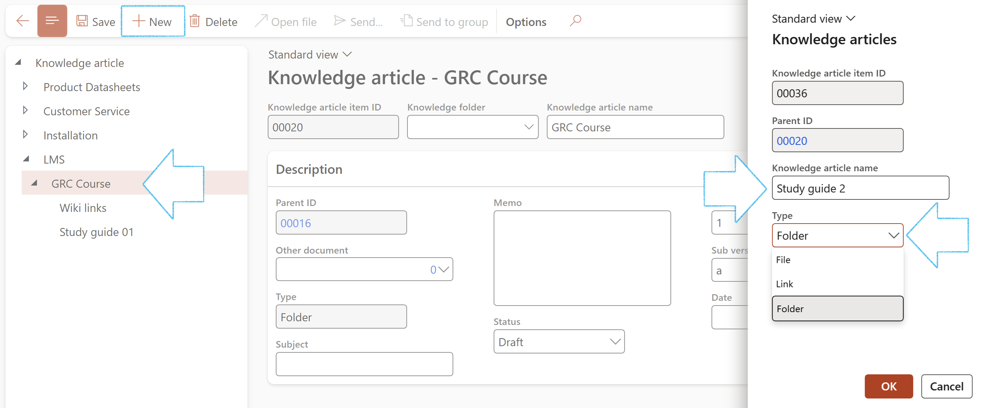Viewport: 985px width, 408px height.
Task: Expand the Product Datasheets node
Action: point(25,86)
